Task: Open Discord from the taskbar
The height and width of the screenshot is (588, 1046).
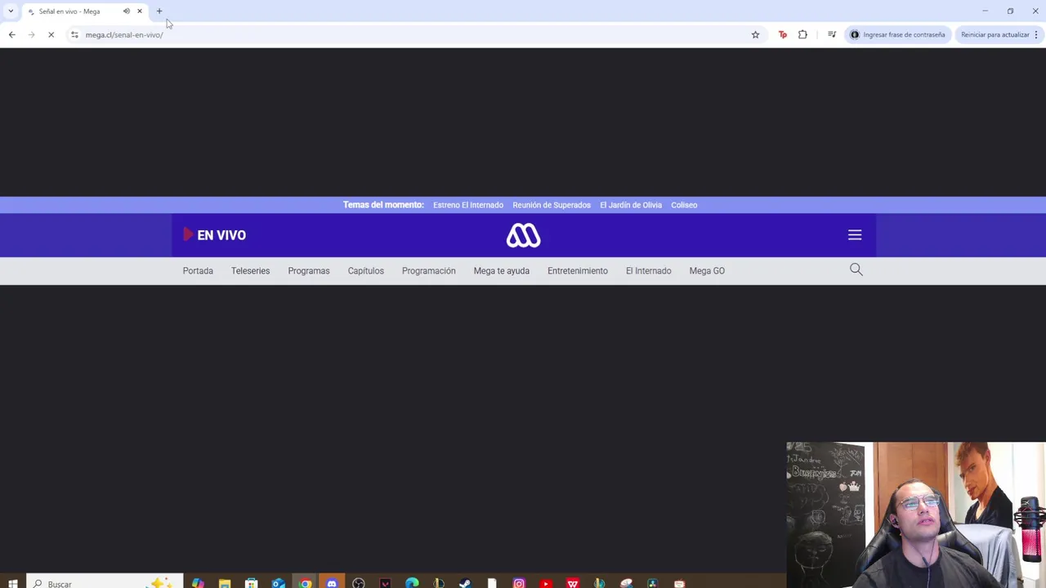Action: point(332,583)
